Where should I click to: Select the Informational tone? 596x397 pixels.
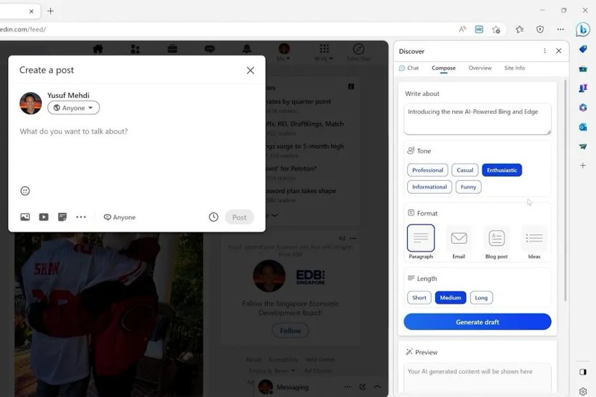tap(430, 187)
